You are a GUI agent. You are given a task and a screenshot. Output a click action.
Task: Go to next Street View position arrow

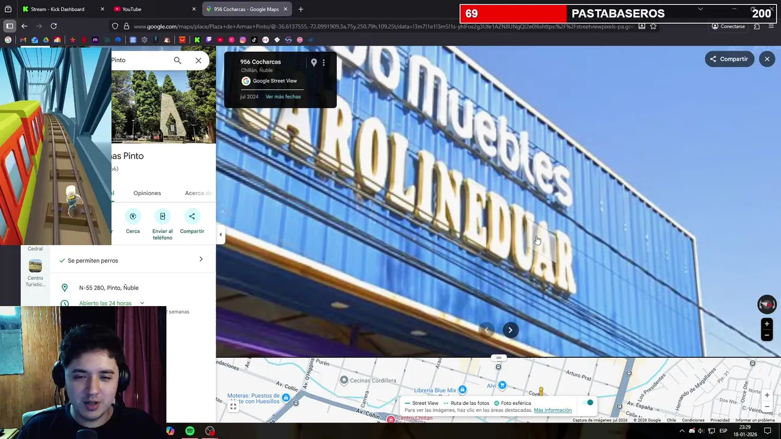tap(510, 330)
